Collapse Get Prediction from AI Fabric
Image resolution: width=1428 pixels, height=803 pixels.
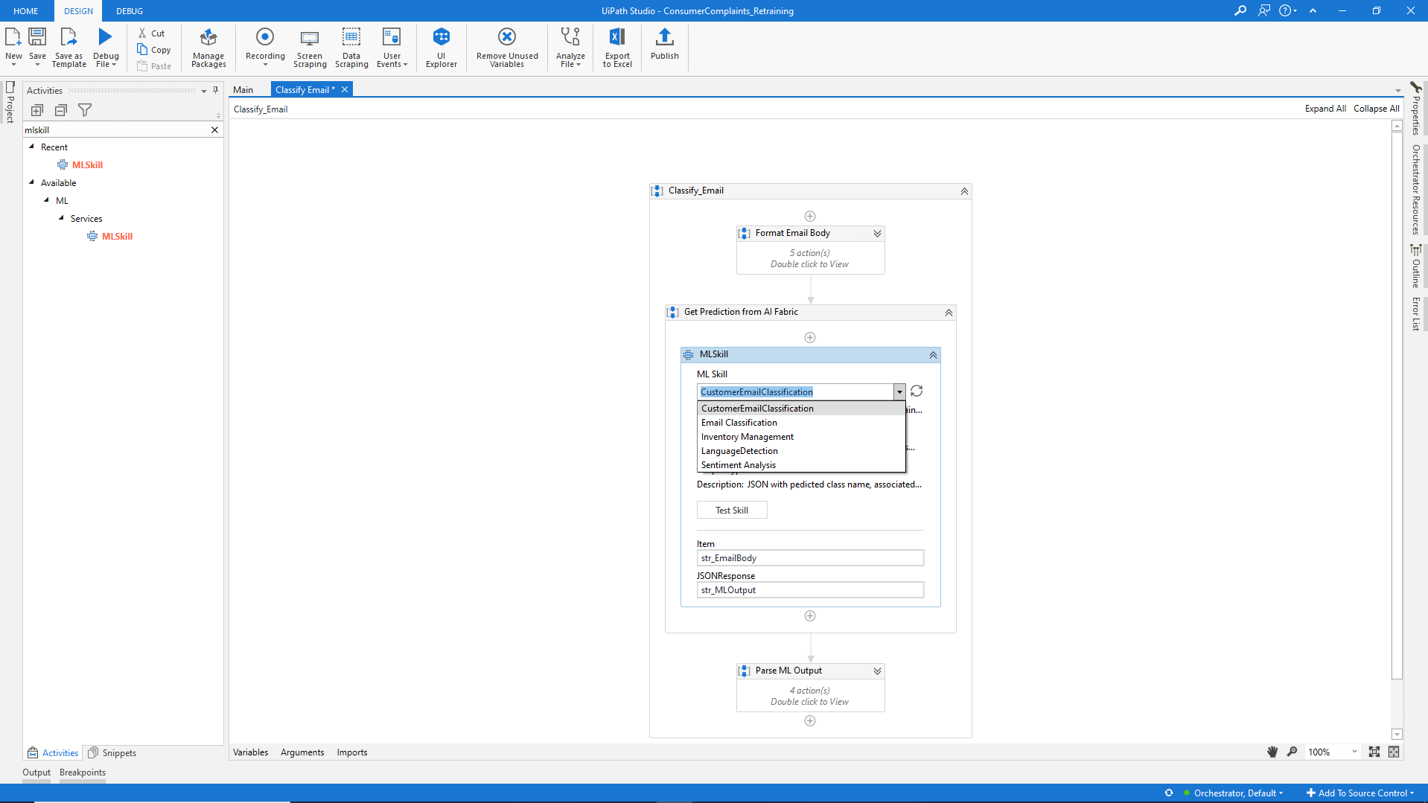pos(949,313)
